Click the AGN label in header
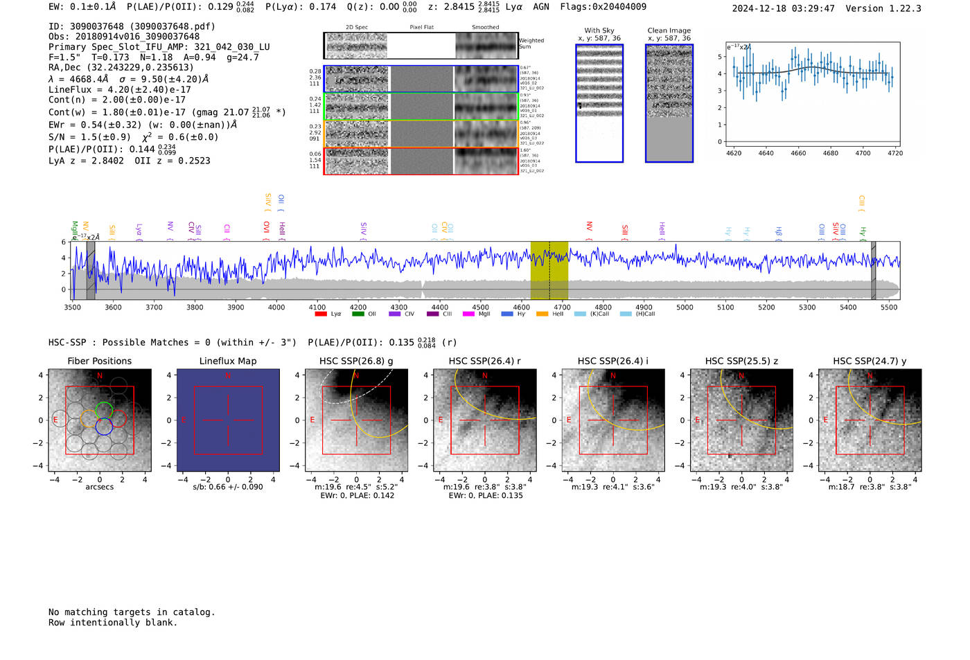970x660 pixels. (541, 6)
